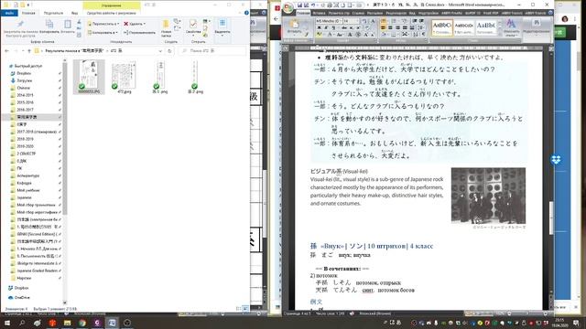Click Переименовать in Explorer ribbon
The image size is (586, 329).
click(139, 33)
